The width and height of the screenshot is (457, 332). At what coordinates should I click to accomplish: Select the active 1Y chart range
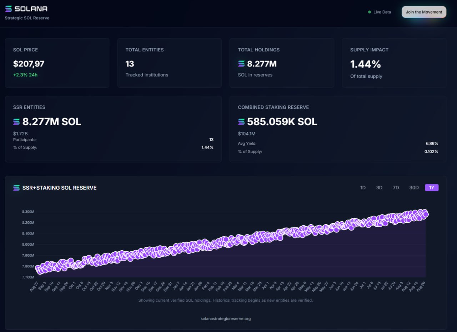(x=432, y=188)
